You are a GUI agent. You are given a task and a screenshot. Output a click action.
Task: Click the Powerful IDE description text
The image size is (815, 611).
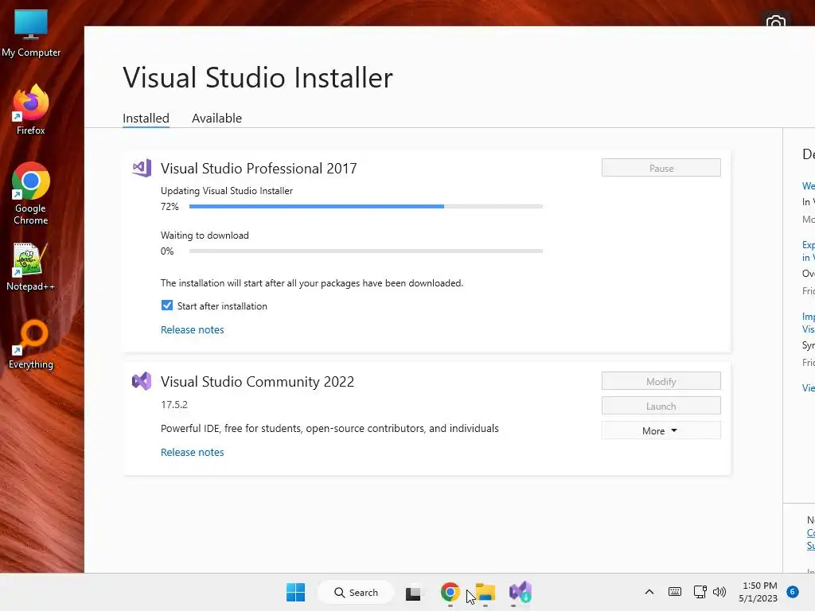tap(330, 429)
